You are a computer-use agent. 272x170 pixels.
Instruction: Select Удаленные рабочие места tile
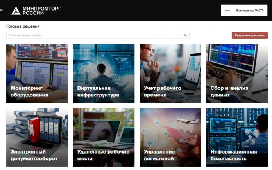(x=104, y=137)
